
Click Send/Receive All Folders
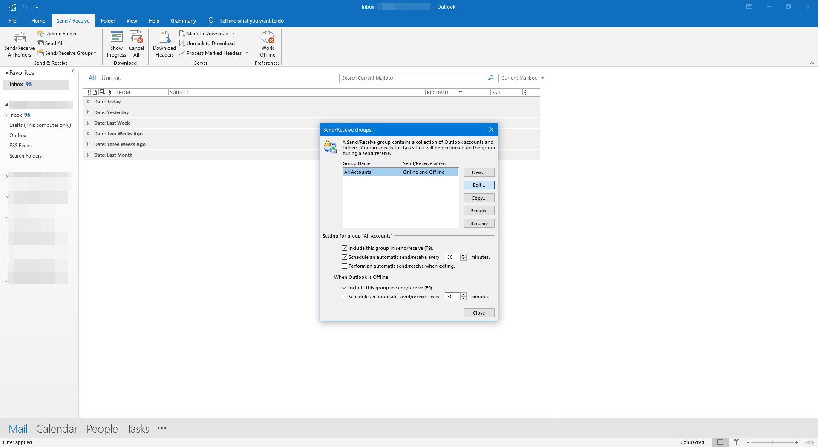[x=19, y=44]
